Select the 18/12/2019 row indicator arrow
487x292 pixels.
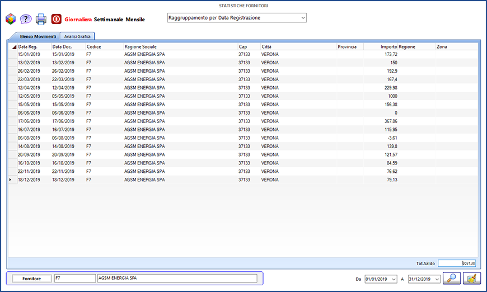click(x=11, y=180)
